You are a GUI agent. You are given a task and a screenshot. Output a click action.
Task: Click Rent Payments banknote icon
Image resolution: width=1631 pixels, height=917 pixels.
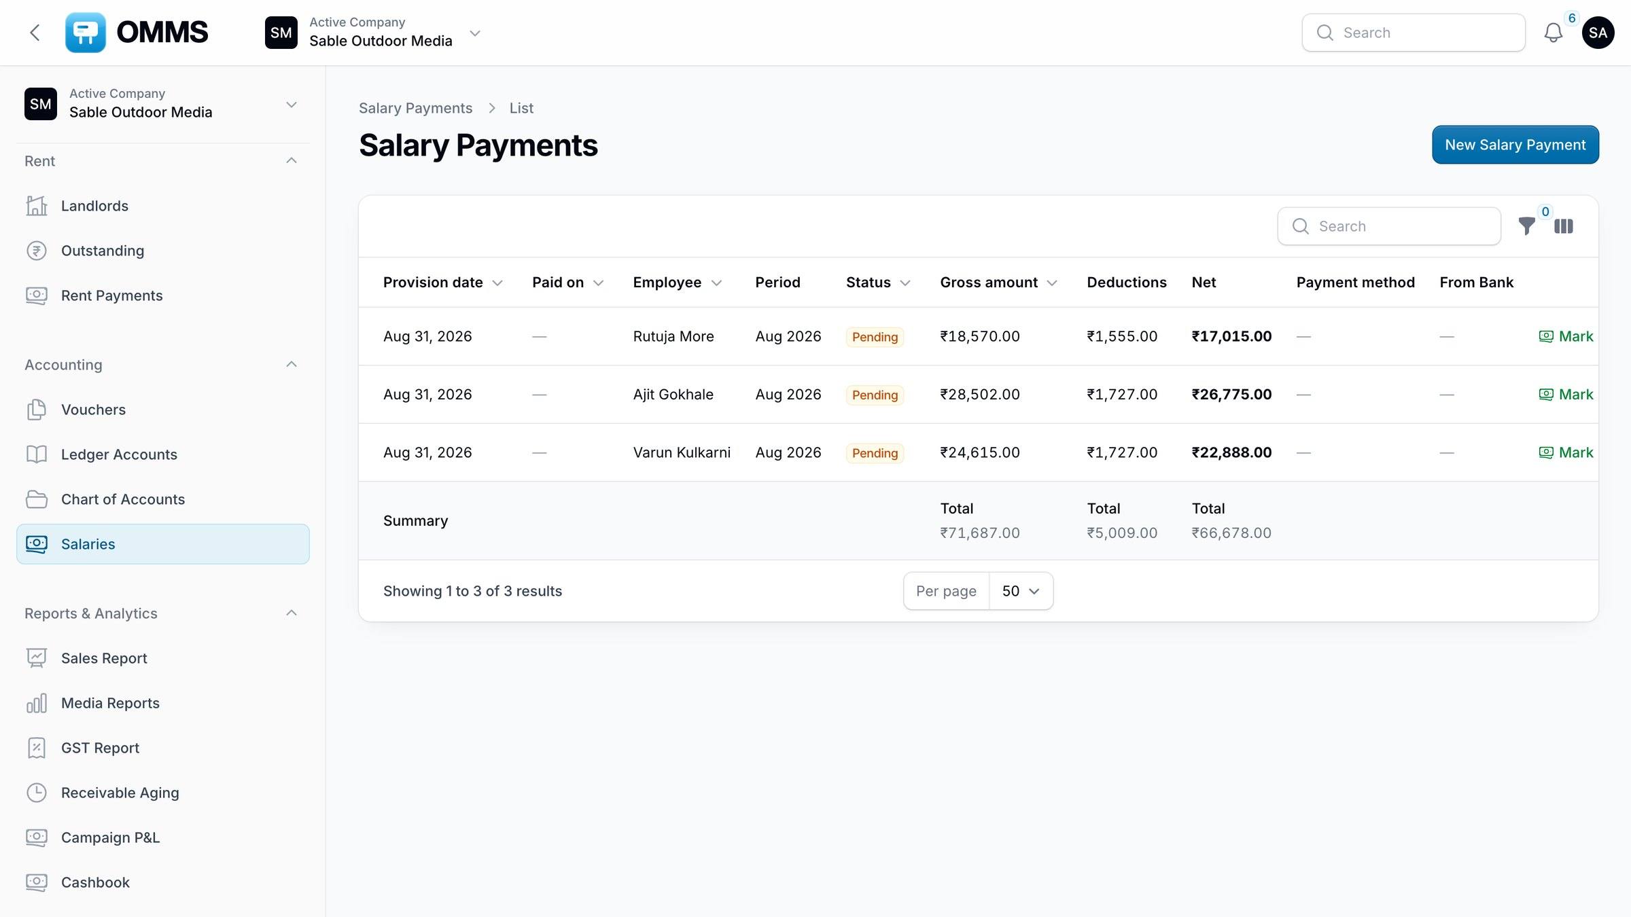point(37,295)
